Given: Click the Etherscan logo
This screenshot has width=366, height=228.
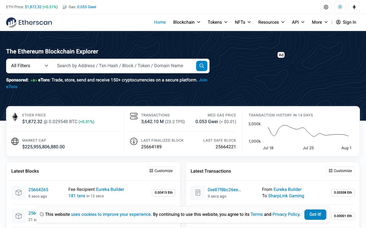Looking at the screenshot, I should coord(29,22).
